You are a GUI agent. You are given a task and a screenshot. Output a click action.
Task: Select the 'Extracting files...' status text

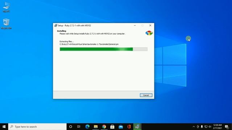67,42
